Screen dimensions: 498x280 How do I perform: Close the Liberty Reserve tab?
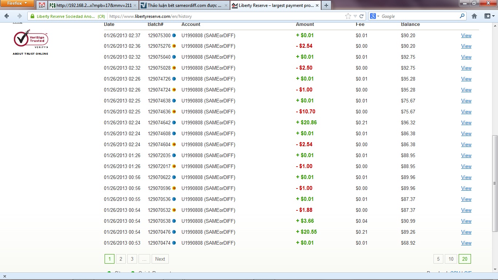click(317, 5)
